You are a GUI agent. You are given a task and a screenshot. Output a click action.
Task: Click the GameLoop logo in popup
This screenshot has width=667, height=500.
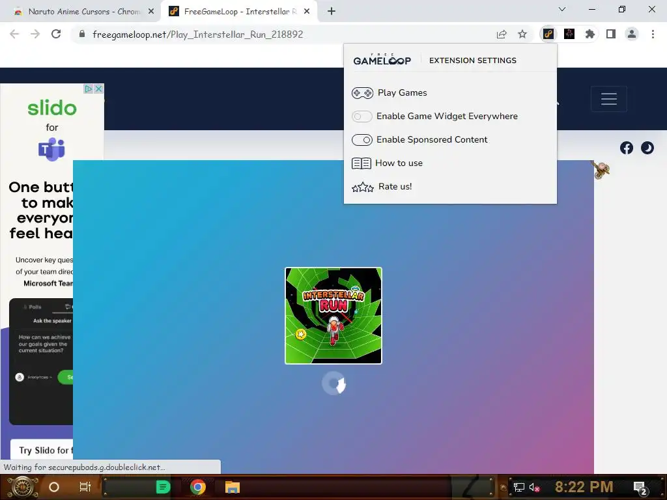click(x=382, y=59)
